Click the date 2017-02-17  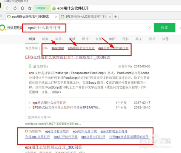[142, 103]
